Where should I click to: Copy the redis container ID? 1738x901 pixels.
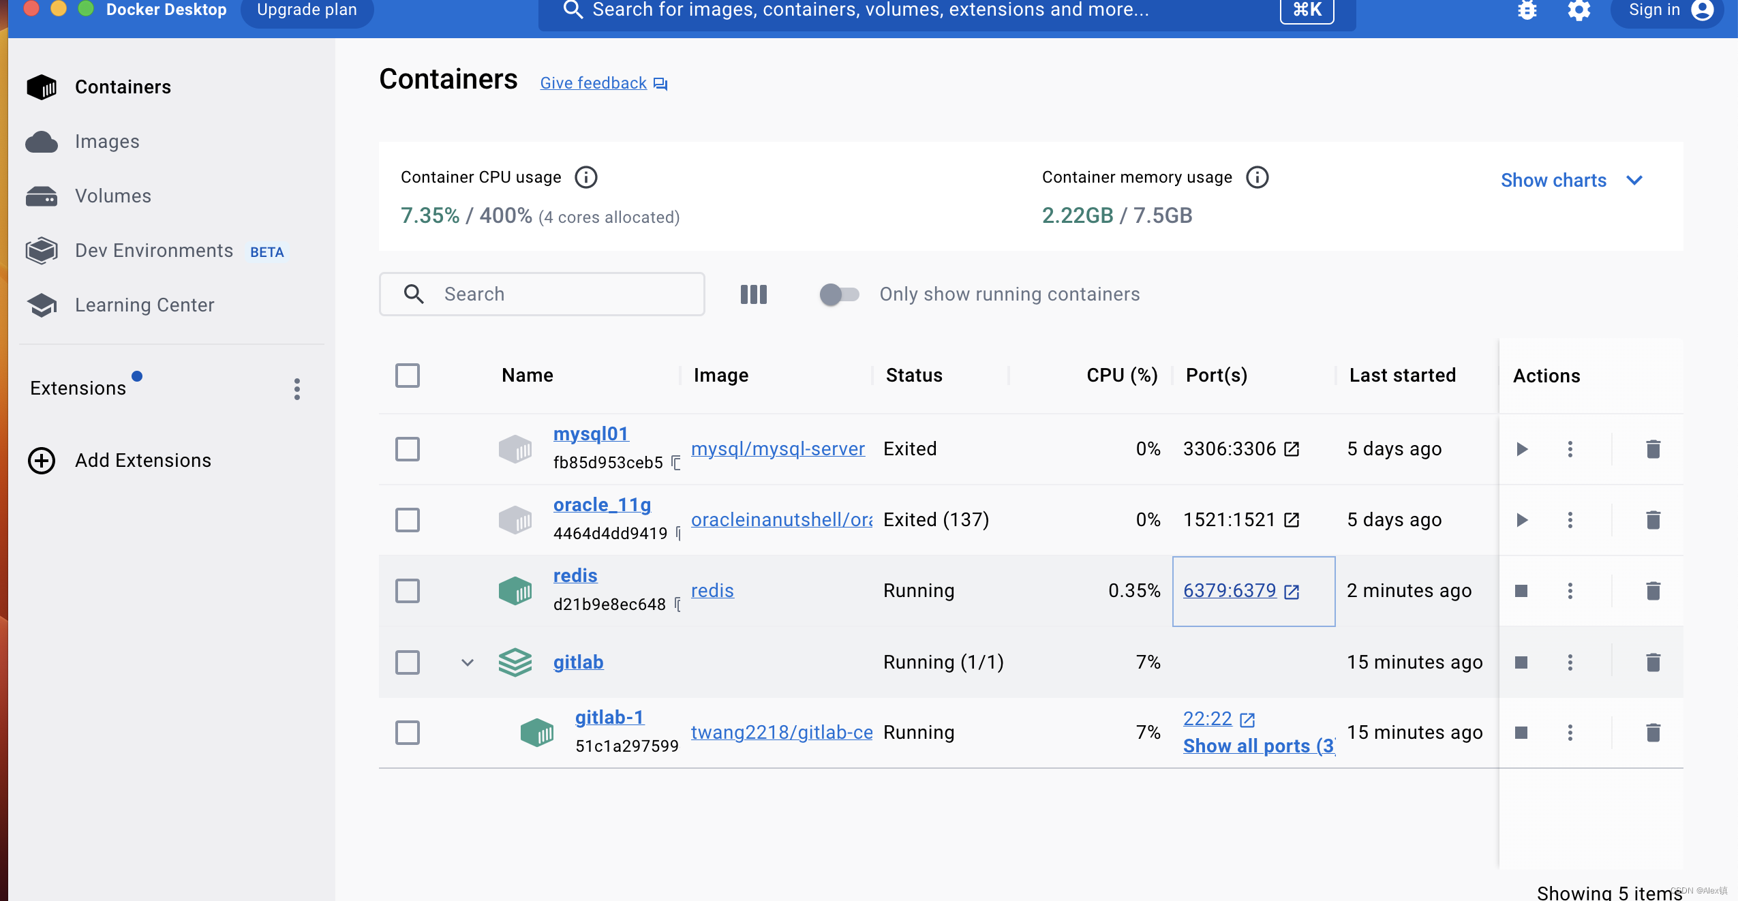click(x=677, y=605)
